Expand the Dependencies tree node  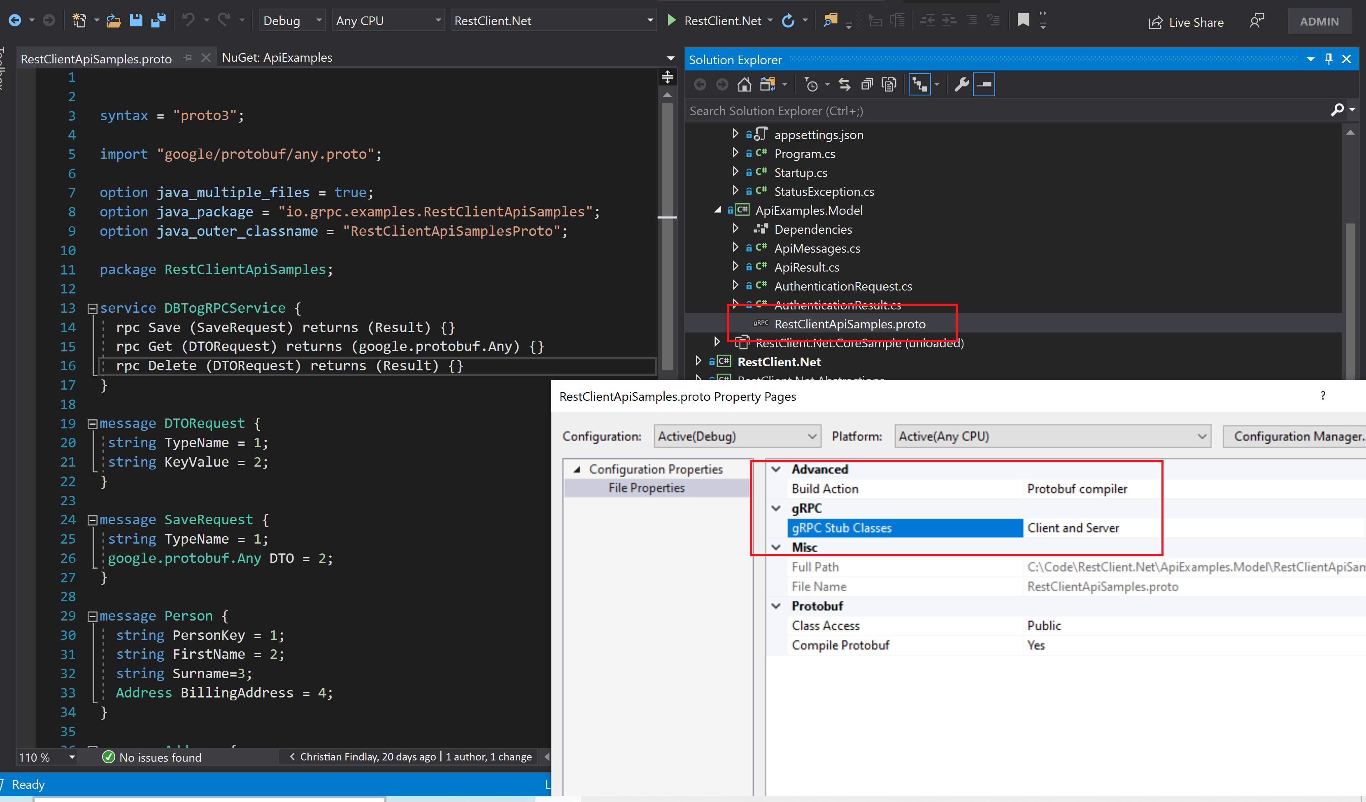(735, 229)
